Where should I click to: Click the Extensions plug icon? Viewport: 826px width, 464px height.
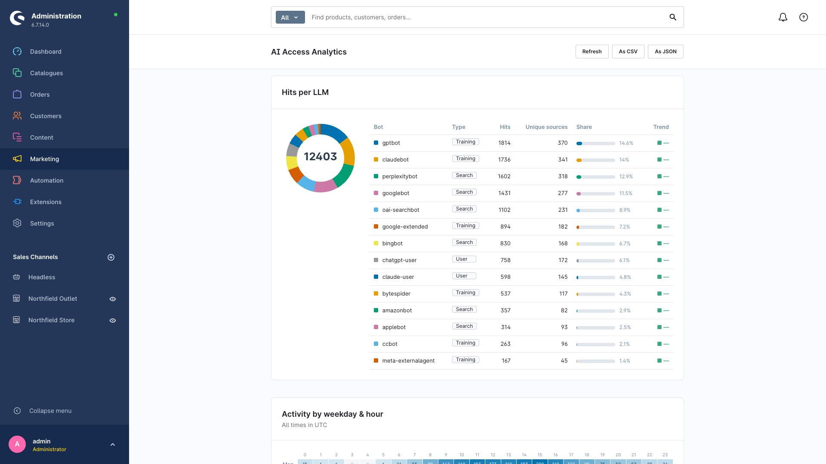[x=17, y=202]
